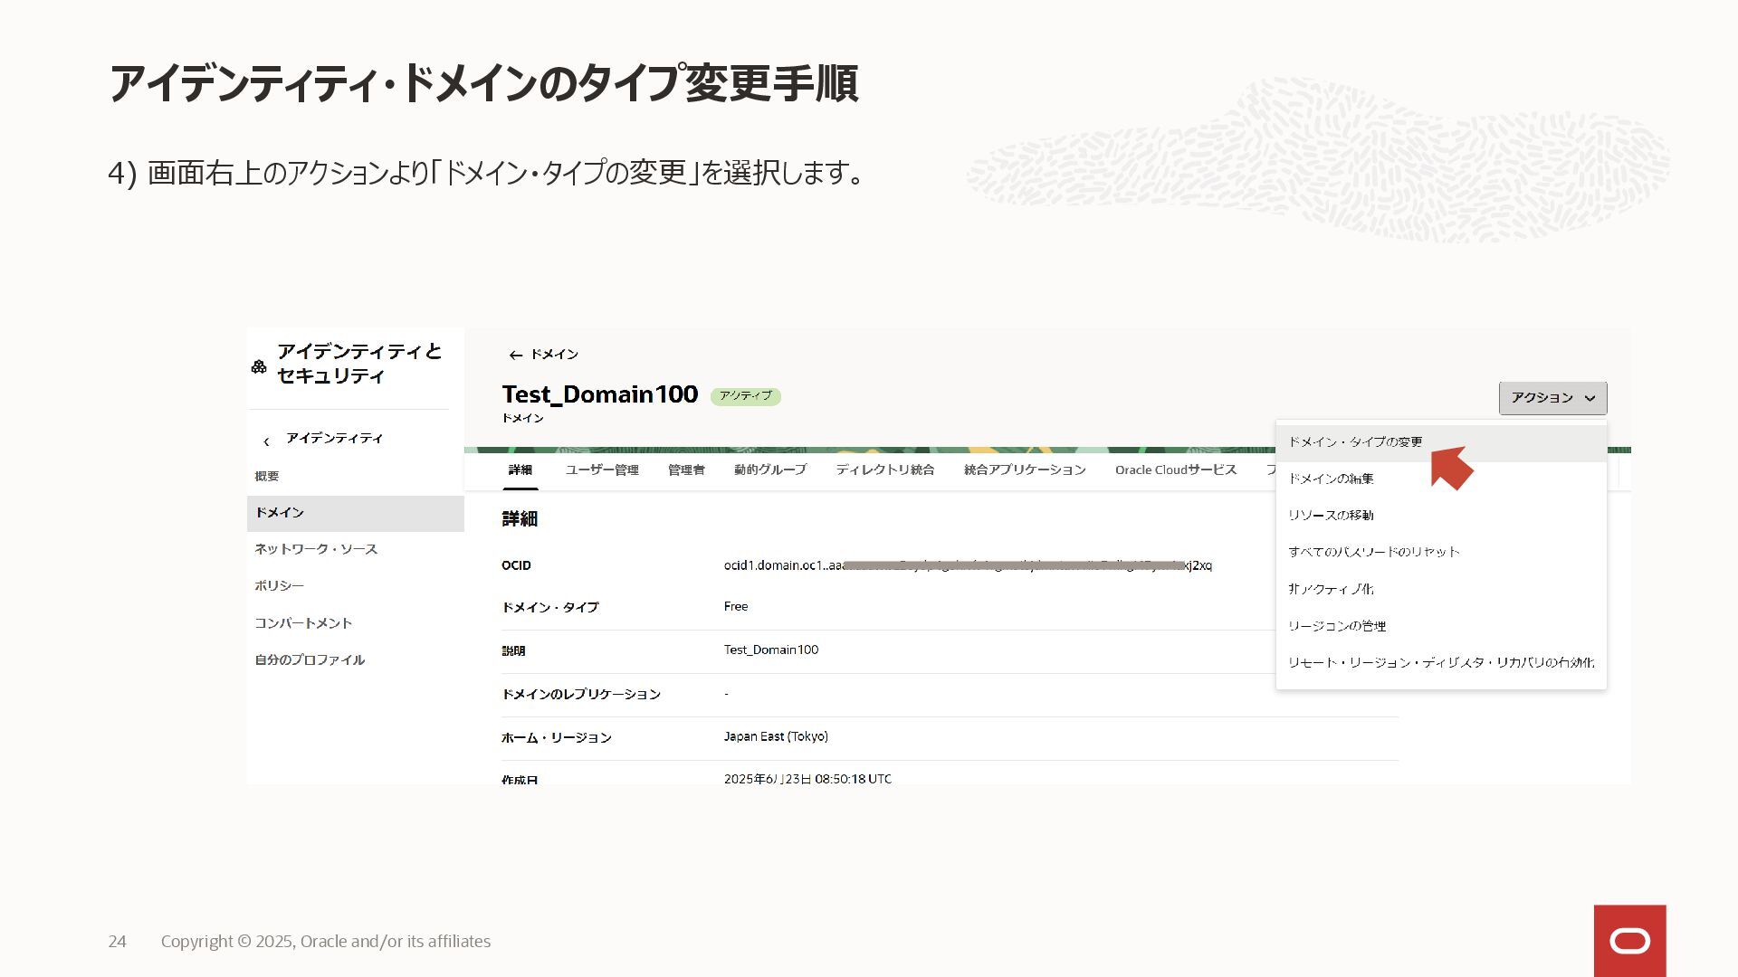Screen dimensions: 1738x977
Task: Open the 管理者 tab
Action: click(686, 470)
